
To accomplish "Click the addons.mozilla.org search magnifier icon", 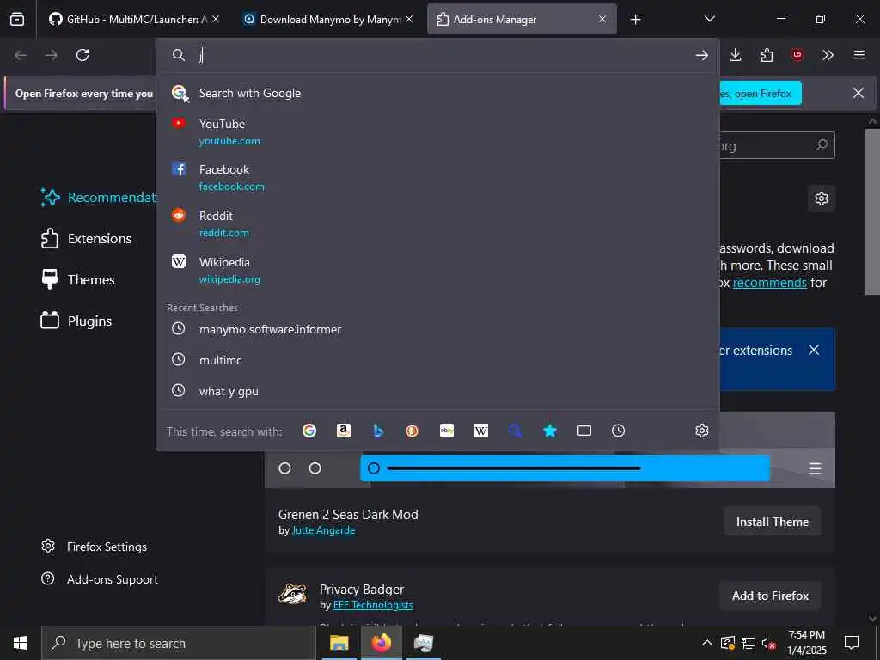I will tap(822, 145).
